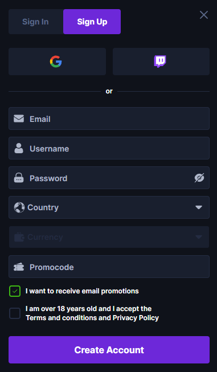Sign up with the Google logo button
The height and width of the screenshot is (372, 217).
tap(57, 62)
